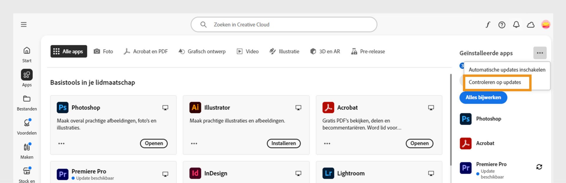Open the hamburger menu icon
The width and height of the screenshot is (566, 183).
[x=24, y=24]
